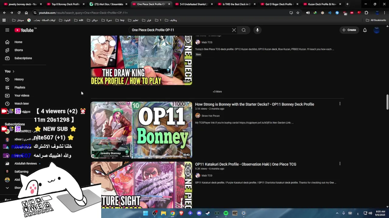The height and width of the screenshot is (218, 389).
Task: Expand the +3 More results link
Action: click(217, 91)
